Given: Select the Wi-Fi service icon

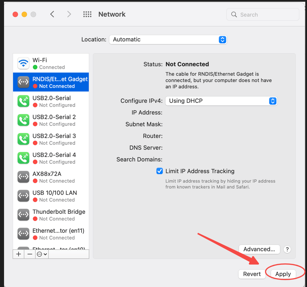Looking at the screenshot, I should pos(23,63).
